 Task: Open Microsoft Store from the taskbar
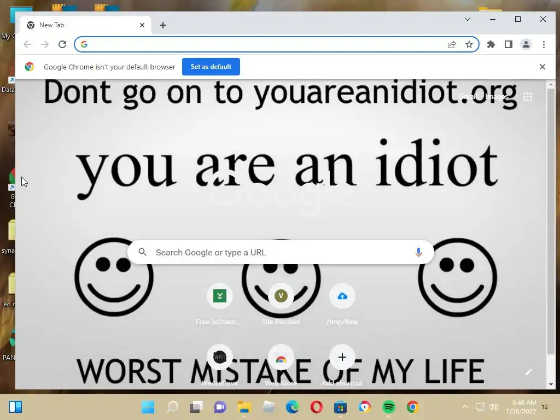click(340, 407)
